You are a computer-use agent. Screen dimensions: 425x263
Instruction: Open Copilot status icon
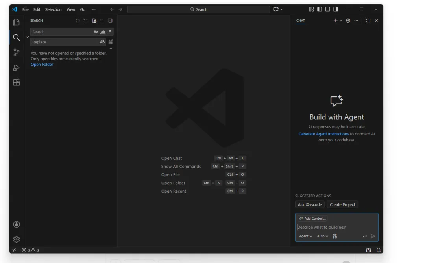[368, 250]
